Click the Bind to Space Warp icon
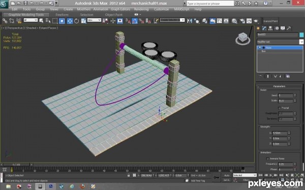Screen dimensions: 305x190 (19, 21)
